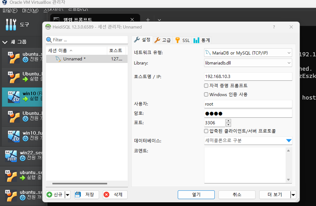Increase port value with up arrow
Viewport: 316px width, 206px height.
228,121
